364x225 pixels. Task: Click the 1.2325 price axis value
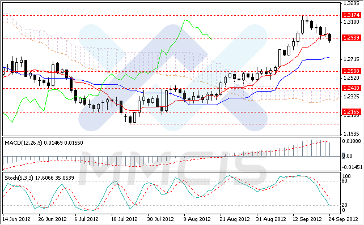pos(352,96)
